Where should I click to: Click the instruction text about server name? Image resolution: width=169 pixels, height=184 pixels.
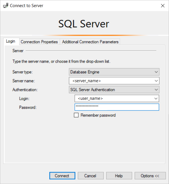(x=61, y=61)
